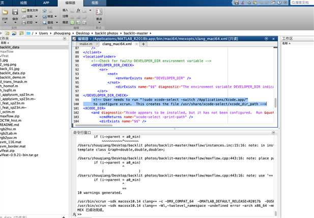Click the 工作区 workspace panel title

(288, 39)
